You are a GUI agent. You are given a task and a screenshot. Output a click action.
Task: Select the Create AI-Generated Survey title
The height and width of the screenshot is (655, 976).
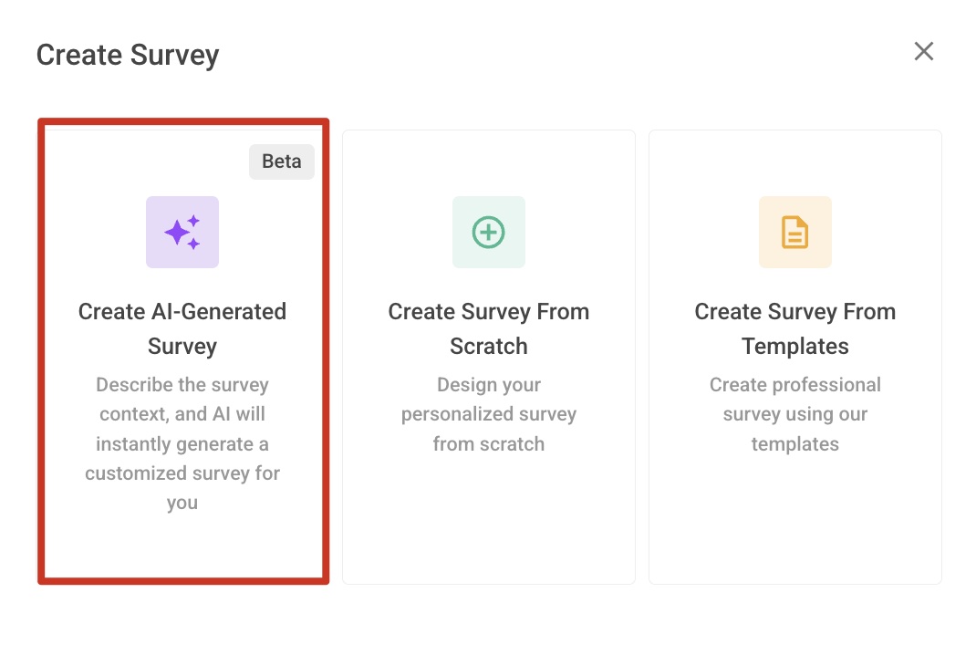tap(182, 328)
